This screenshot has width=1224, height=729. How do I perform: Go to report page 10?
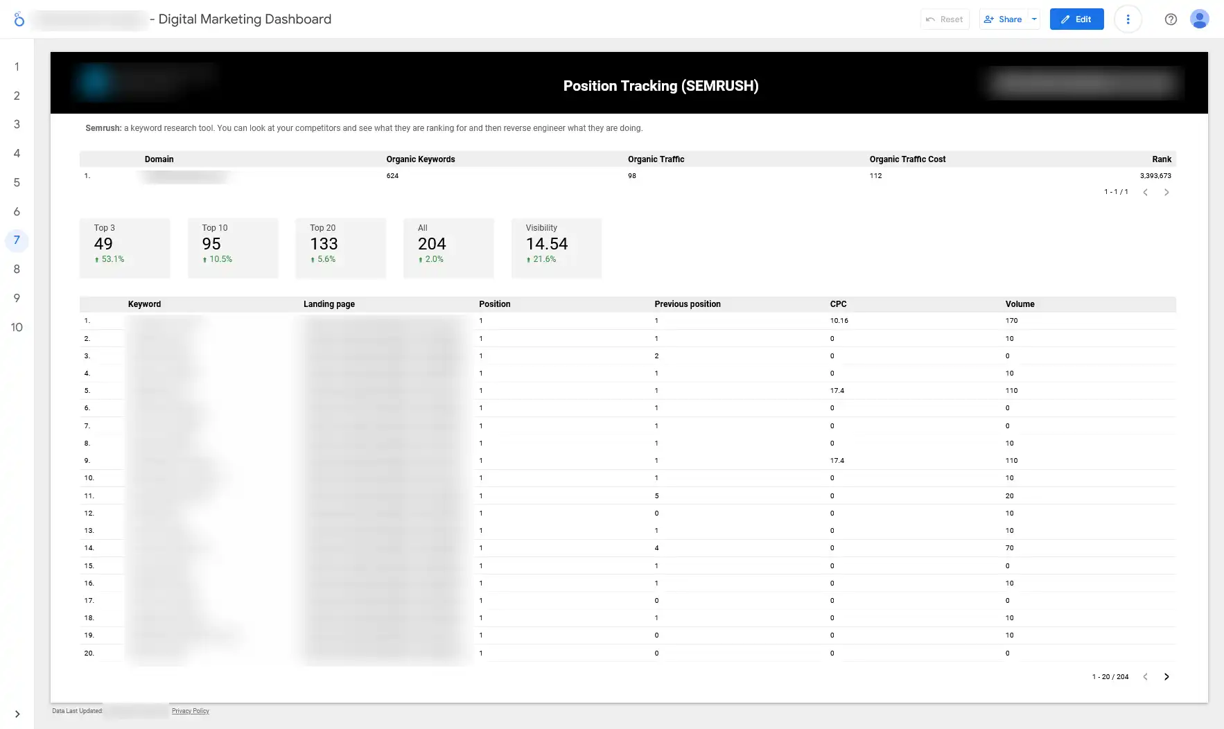pos(17,327)
